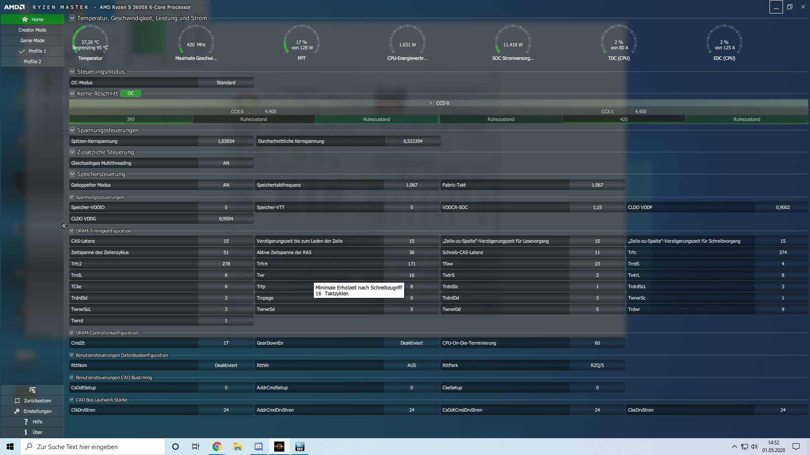Screen dimensions: 810x455
Task: Collapse the DRAM-Timingkonfiguration section
Action: (x=72, y=231)
